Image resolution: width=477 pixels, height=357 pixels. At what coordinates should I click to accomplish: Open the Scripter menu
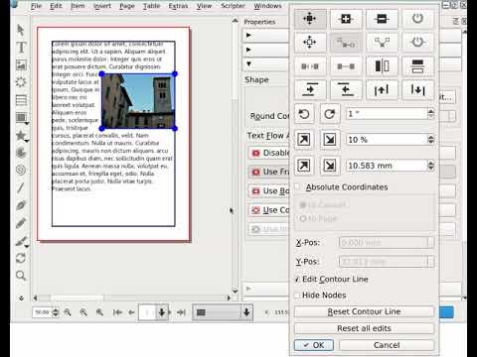point(234,6)
